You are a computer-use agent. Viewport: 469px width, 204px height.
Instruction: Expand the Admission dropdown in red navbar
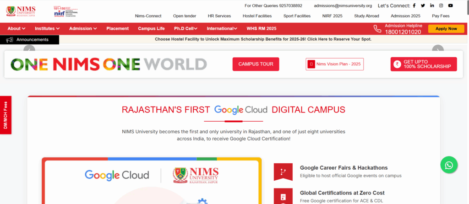[x=83, y=28]
